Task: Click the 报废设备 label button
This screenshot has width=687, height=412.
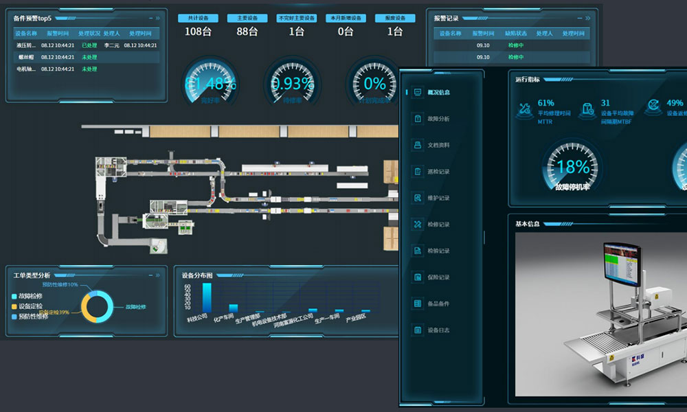Action: 395,18
